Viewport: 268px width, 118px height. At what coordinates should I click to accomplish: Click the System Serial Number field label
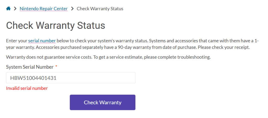[x=30, y=67]
